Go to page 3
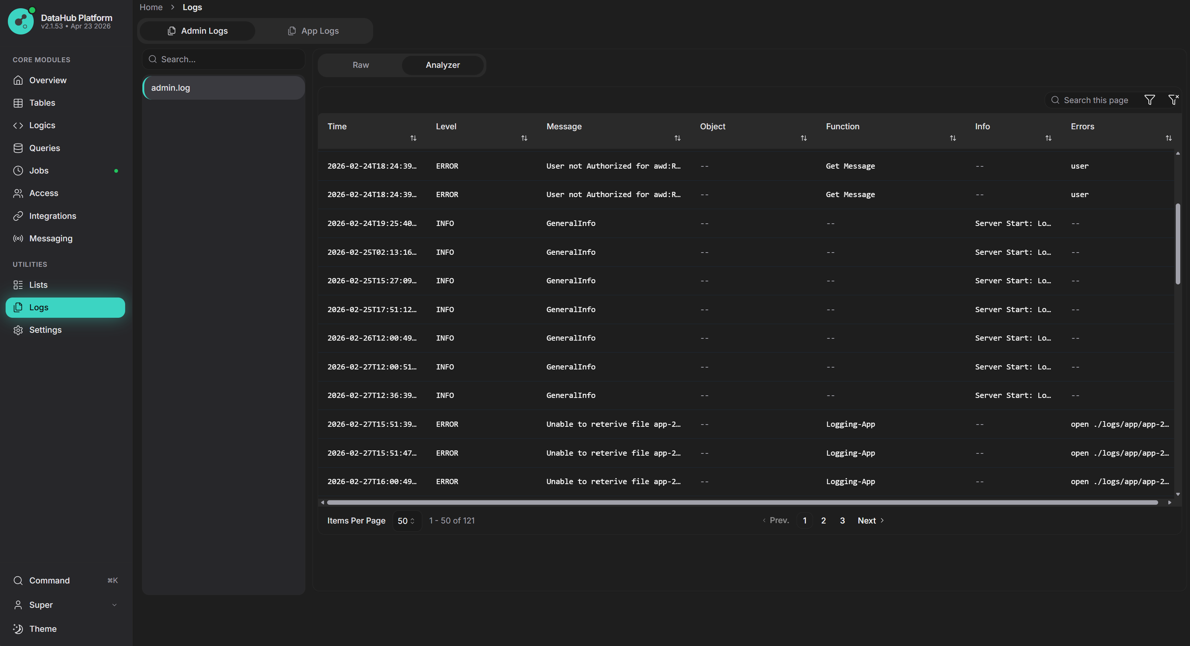Viewport: 1190px width, 646px height. pyautogui.click(x=842, y=520)
